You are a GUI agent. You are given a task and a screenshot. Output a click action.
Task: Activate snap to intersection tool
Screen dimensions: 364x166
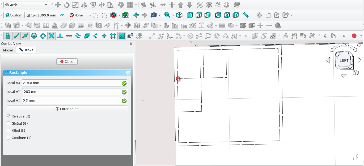tap(52, 36)
